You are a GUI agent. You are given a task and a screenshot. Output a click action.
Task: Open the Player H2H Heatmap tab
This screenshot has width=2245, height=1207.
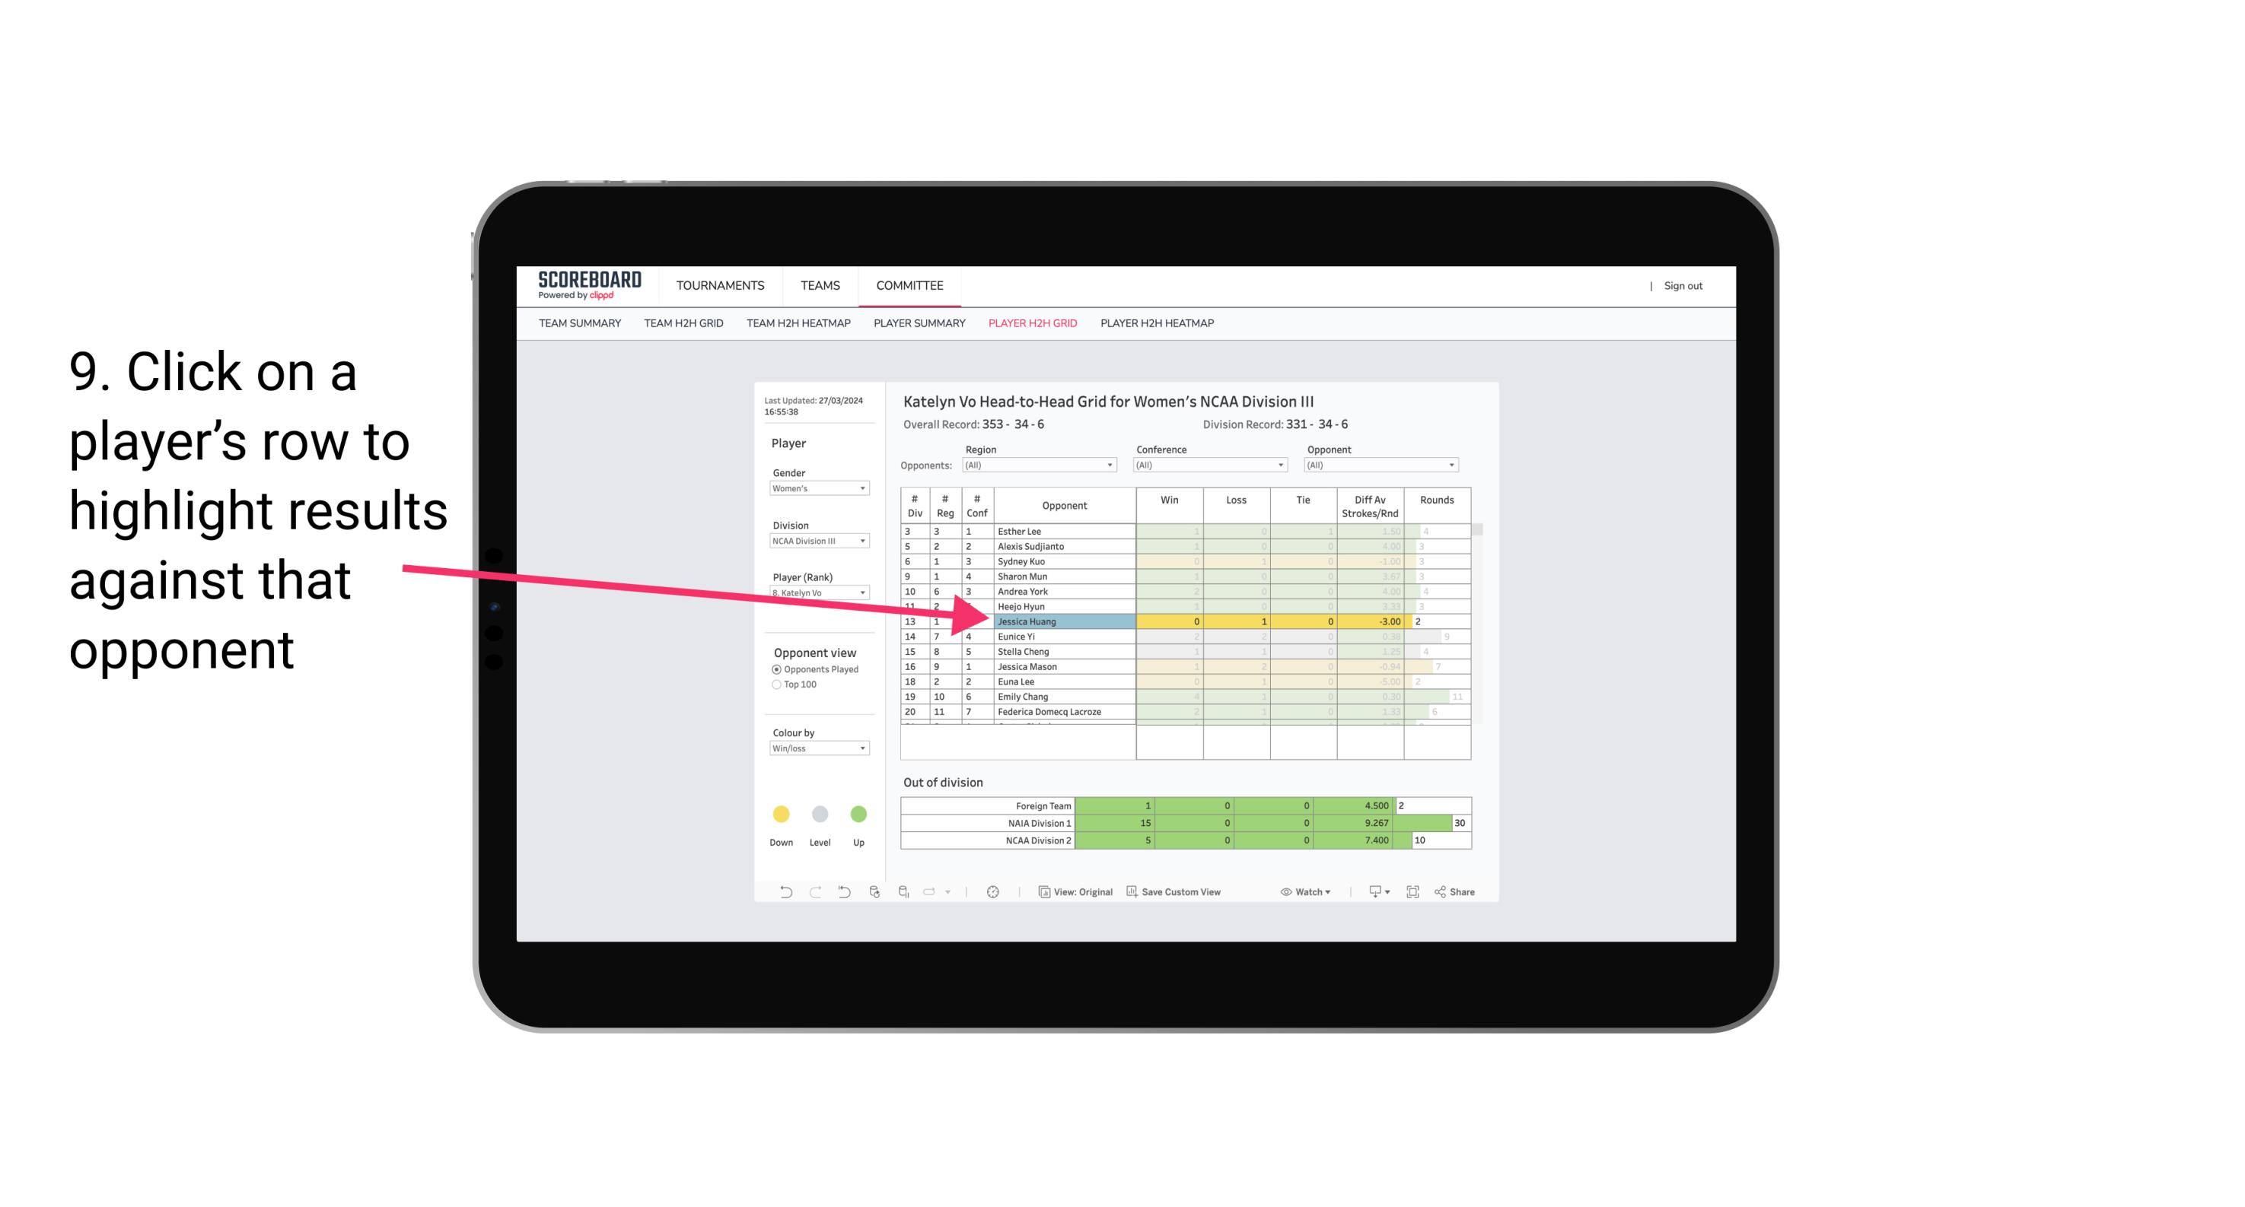[x=1158, y=324]
